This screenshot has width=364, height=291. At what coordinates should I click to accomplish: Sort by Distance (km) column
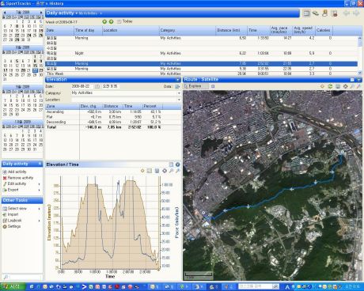pos(231,30)
